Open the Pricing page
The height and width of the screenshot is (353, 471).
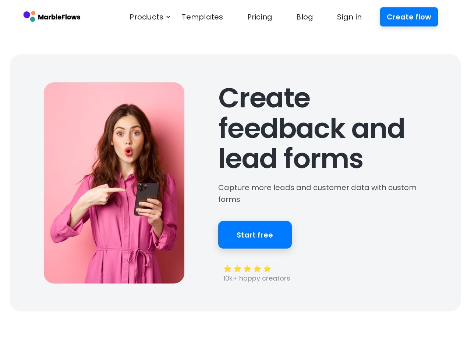click(x=260, y=17)
